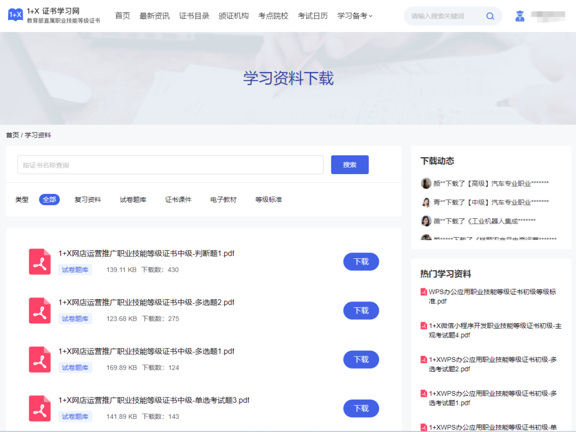
Task: Click download activity 薇**下载了《工业机器人集成
Action: point(484,221)
